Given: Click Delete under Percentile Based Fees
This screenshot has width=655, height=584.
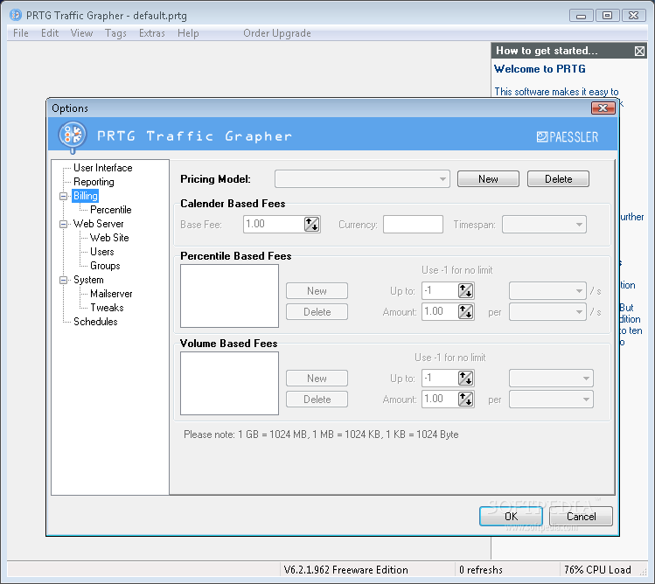Looking at the screenshot, I should [317, 311].
